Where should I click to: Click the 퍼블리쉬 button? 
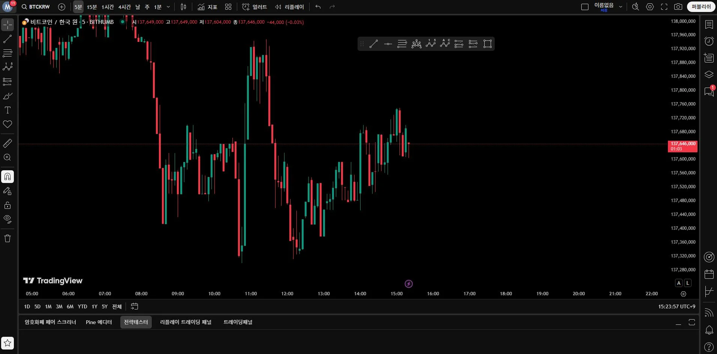coord(701,7)
